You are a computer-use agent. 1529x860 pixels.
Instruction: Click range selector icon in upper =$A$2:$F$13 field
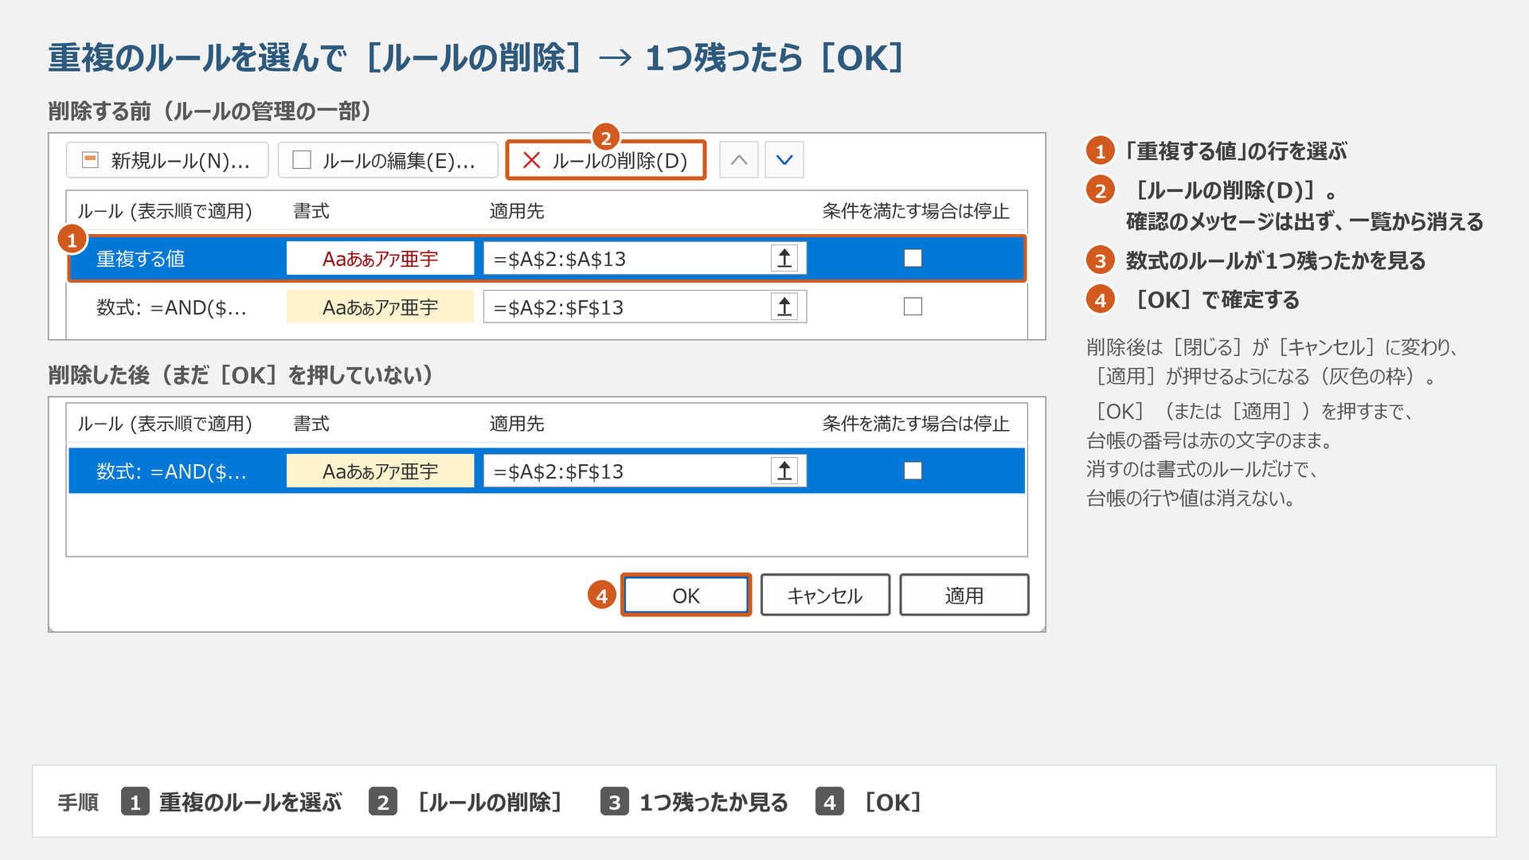click(784, 307)
